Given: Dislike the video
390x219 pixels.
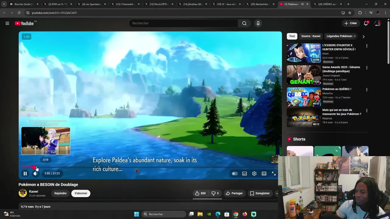Looking at the screenshot, I should [215, 193].
